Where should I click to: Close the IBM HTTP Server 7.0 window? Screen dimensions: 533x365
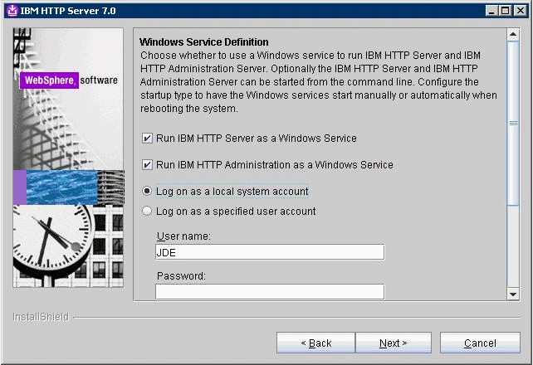tap(521, 10)
